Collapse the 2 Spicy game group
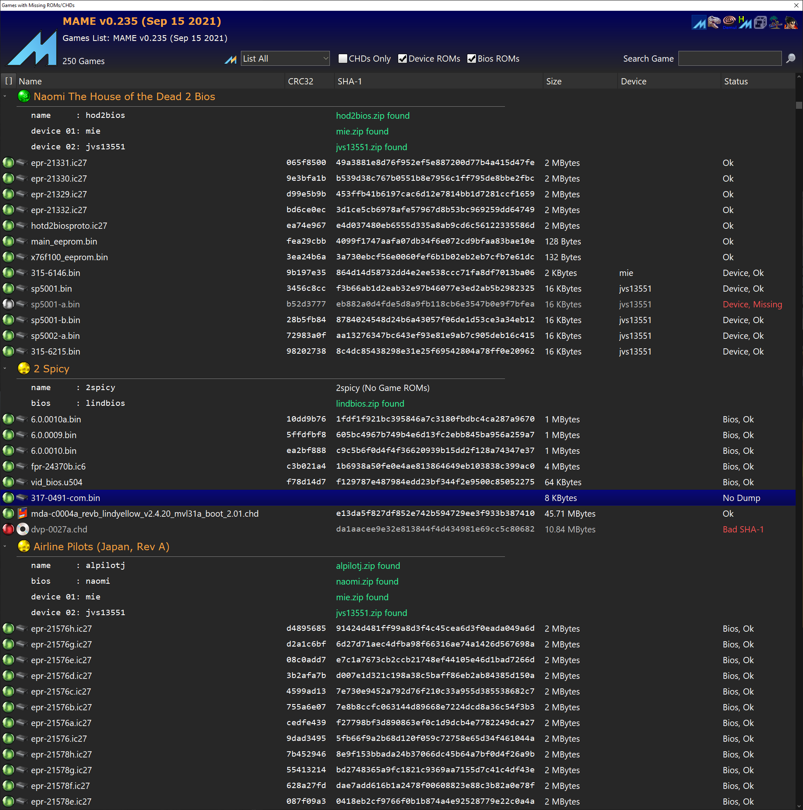Screen dimensions: 803x810 click(5, 369)
